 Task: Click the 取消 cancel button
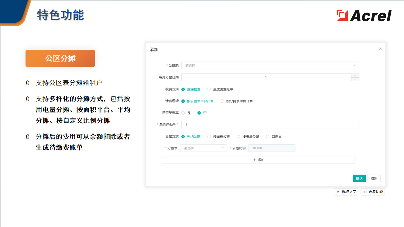click(374, 178)
